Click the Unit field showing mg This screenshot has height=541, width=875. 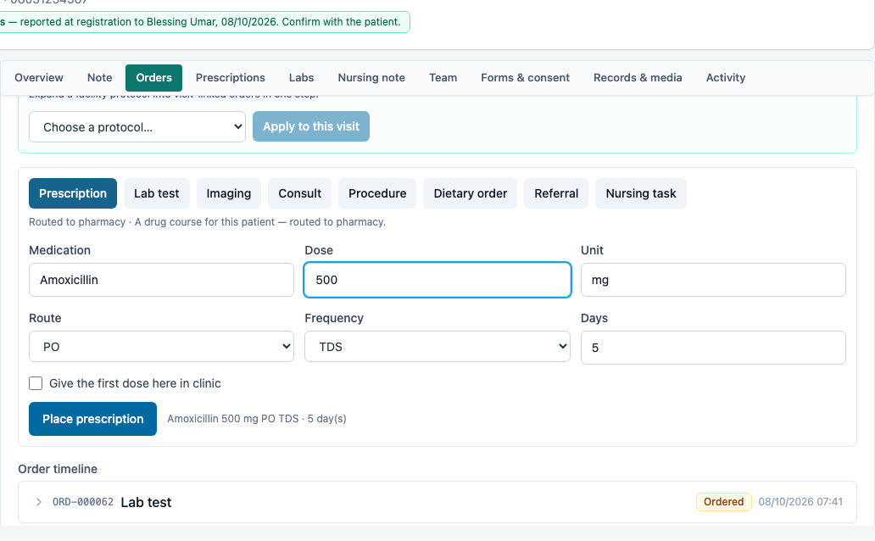pyautogui.click(x=713, y=280)
